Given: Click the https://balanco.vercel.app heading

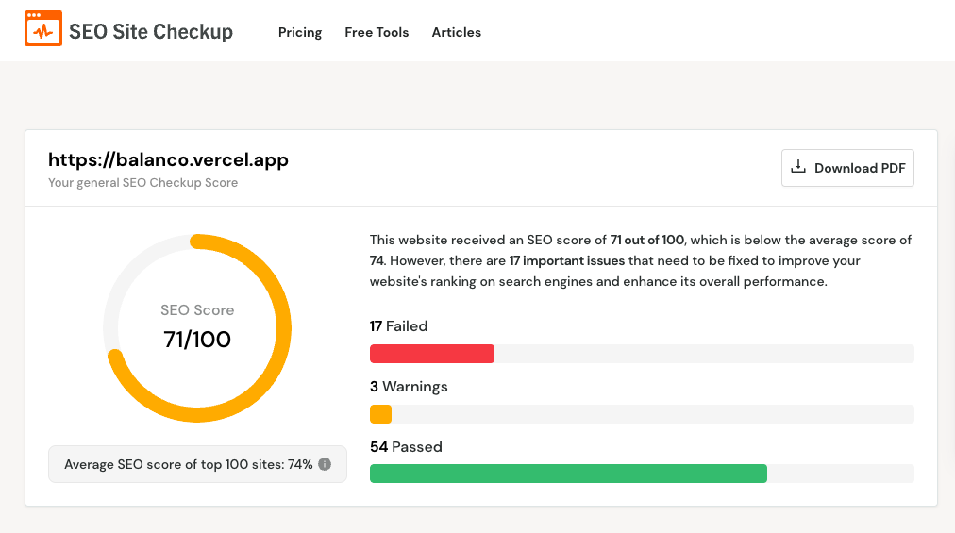Looking at the screenshot, I should point(168,159).
